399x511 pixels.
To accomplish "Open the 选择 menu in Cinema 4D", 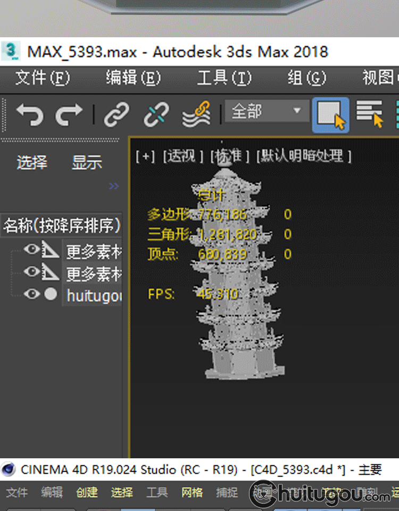I will tap(122, 492).
